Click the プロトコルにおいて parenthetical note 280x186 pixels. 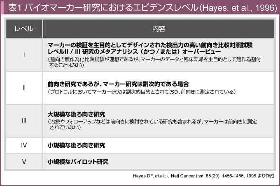point(141,91)
